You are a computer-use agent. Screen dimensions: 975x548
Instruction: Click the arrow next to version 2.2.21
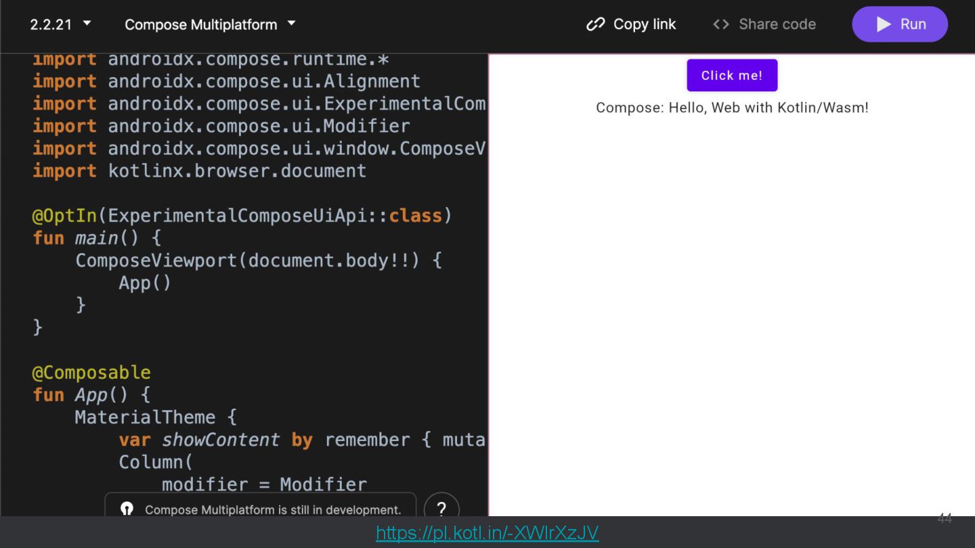pyautogui.click(x=87, y=24)
